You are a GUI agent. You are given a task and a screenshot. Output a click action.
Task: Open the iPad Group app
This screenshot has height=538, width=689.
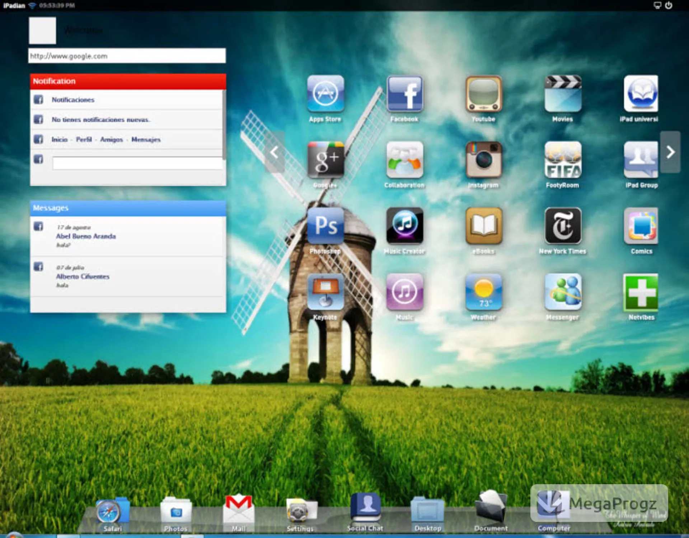click(x=641, y=160)
